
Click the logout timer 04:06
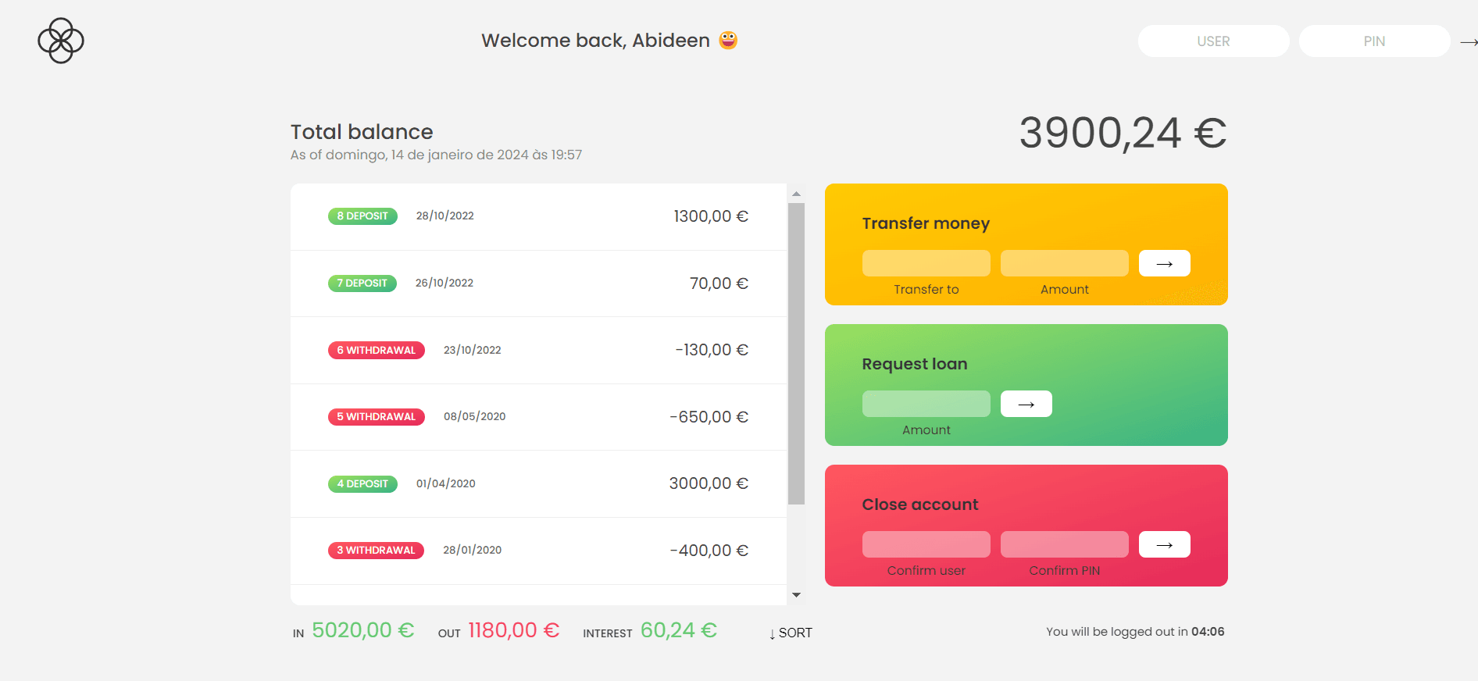pos(1208,632)
